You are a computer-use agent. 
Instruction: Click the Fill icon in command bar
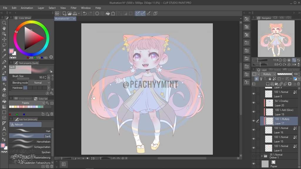(x=108, y=14)
